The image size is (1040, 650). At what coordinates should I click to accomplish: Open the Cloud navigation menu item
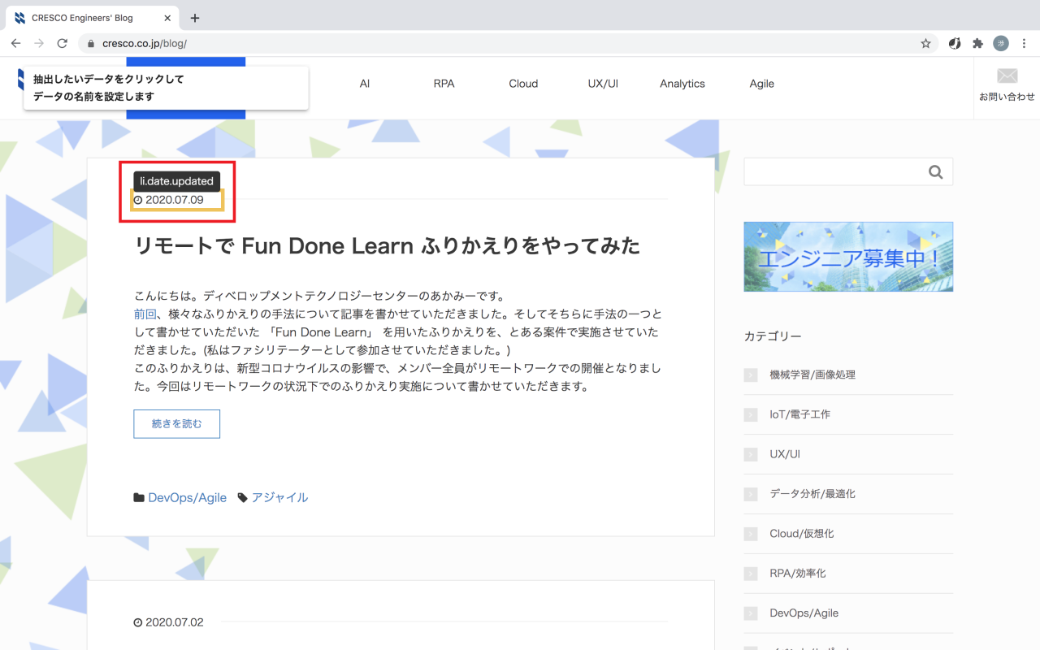523,84
